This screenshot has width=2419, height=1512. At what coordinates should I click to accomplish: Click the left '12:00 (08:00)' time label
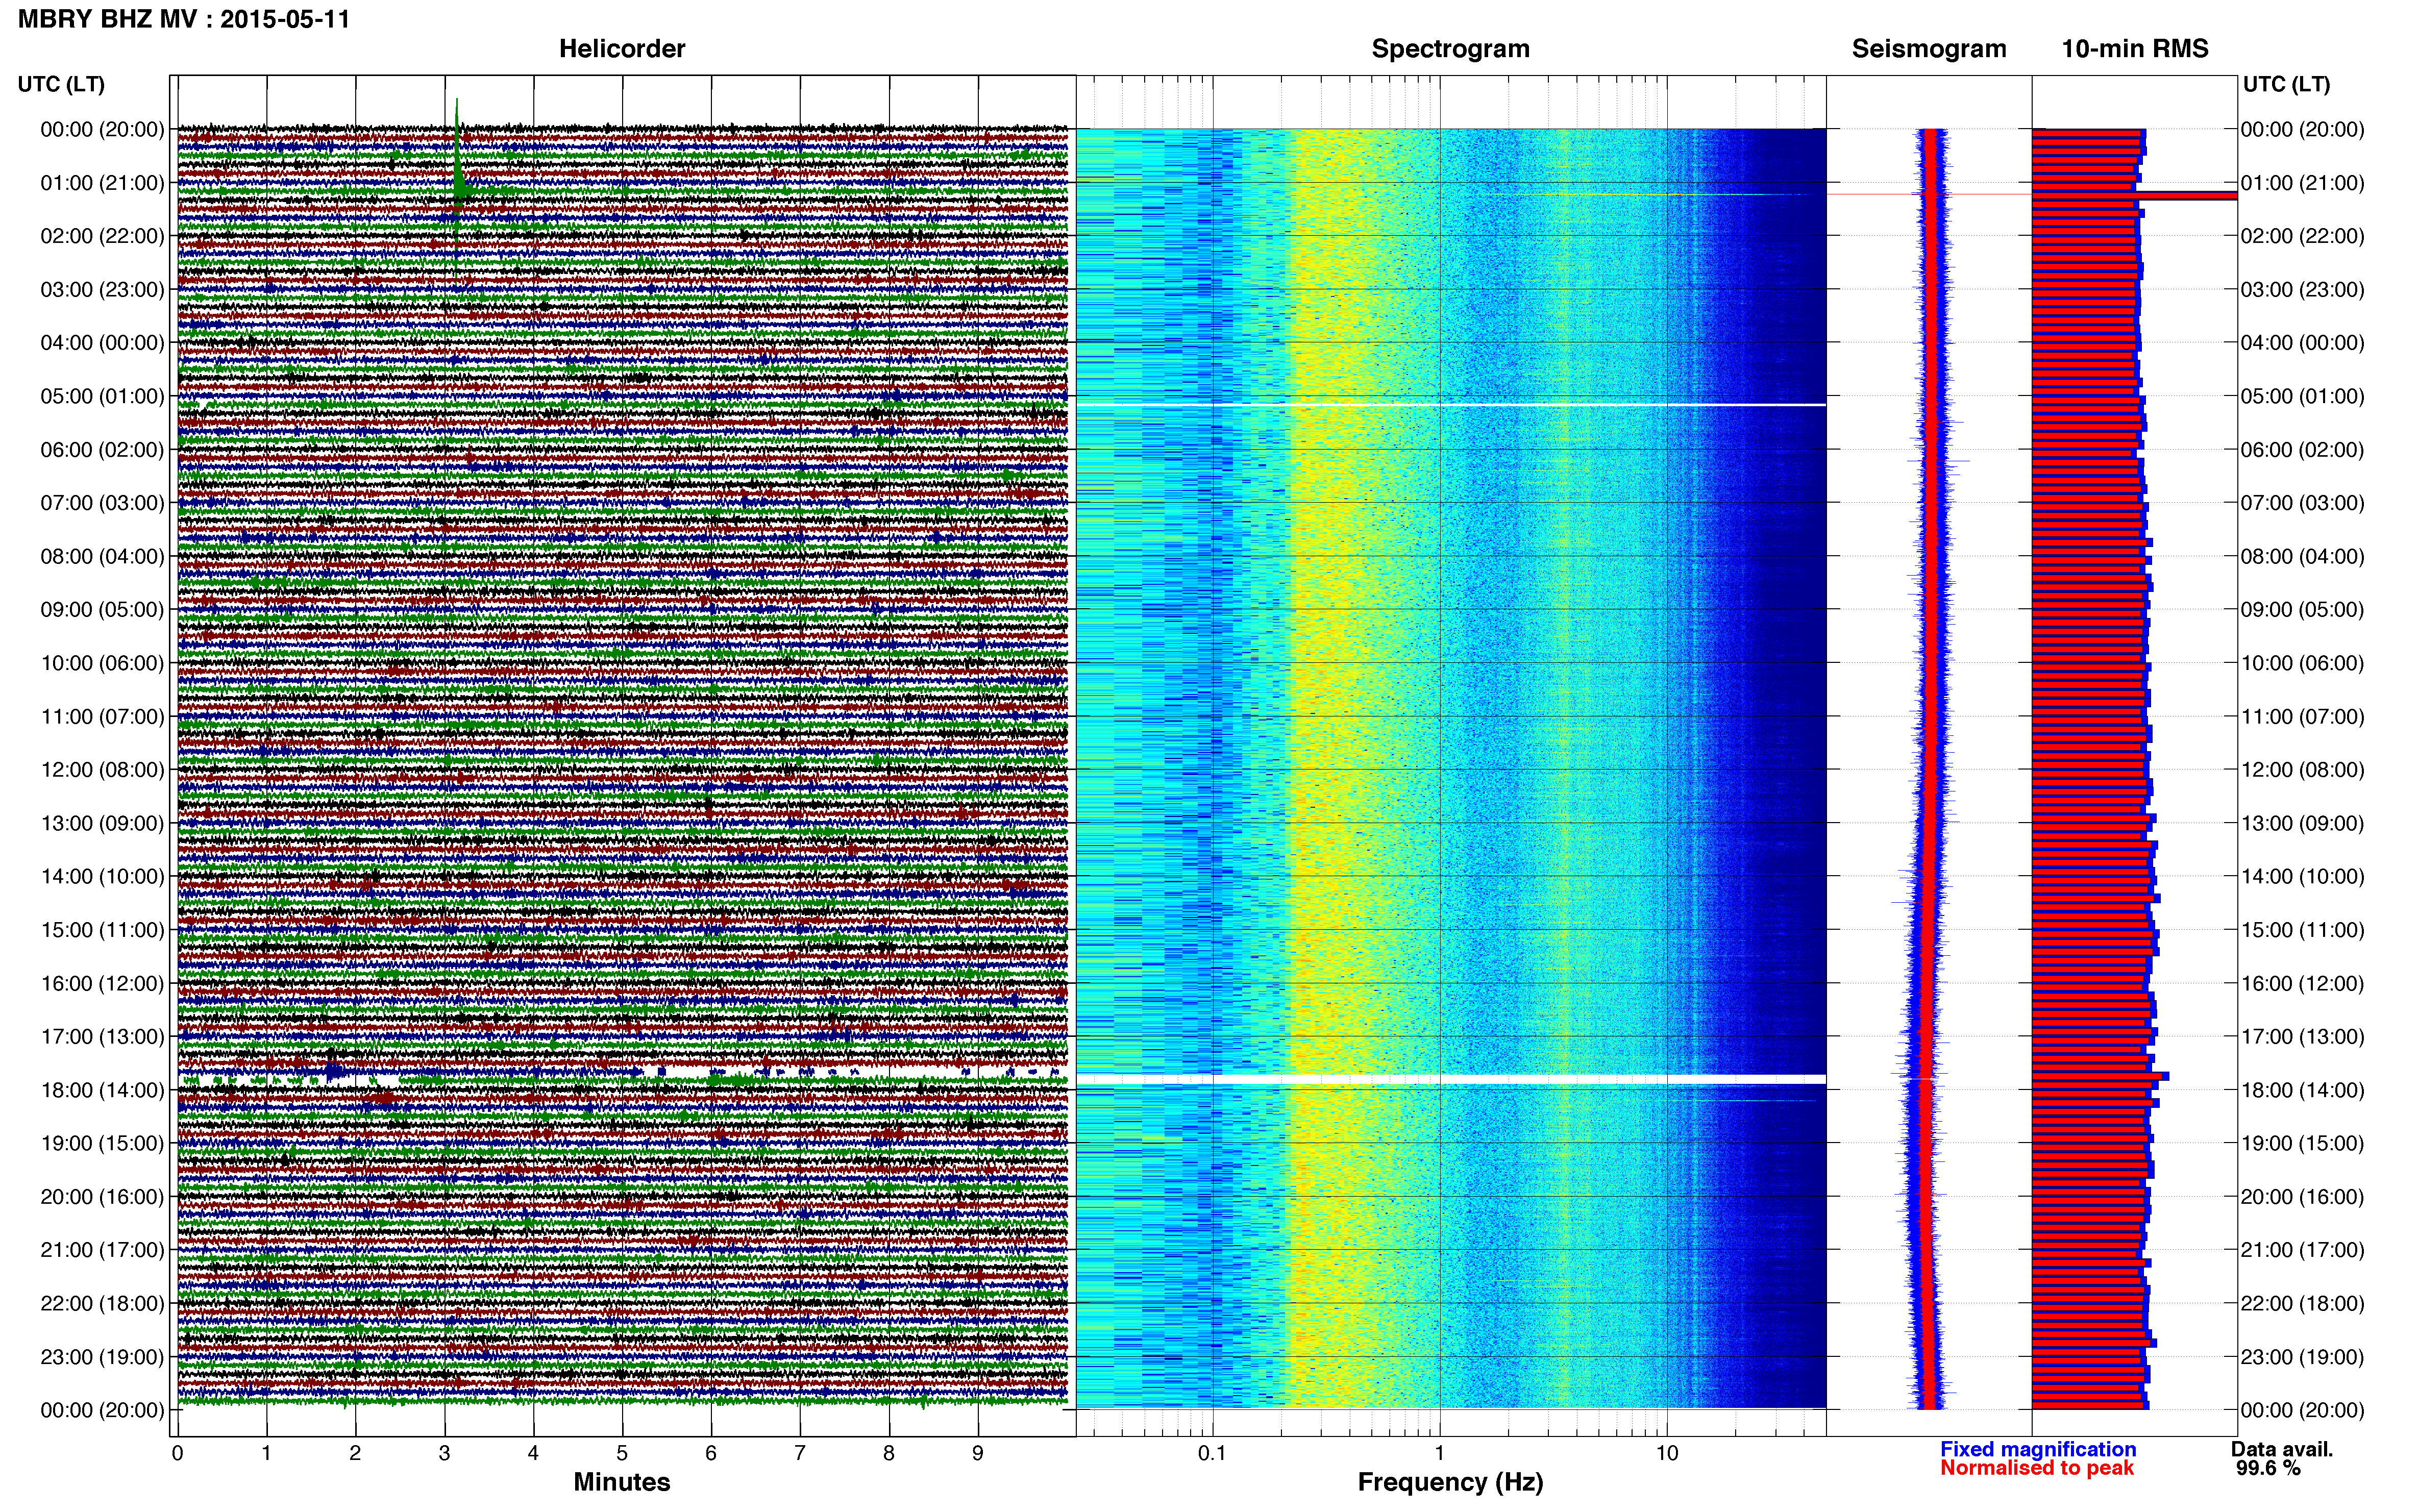pyautogui.click(x=102, y=770)
